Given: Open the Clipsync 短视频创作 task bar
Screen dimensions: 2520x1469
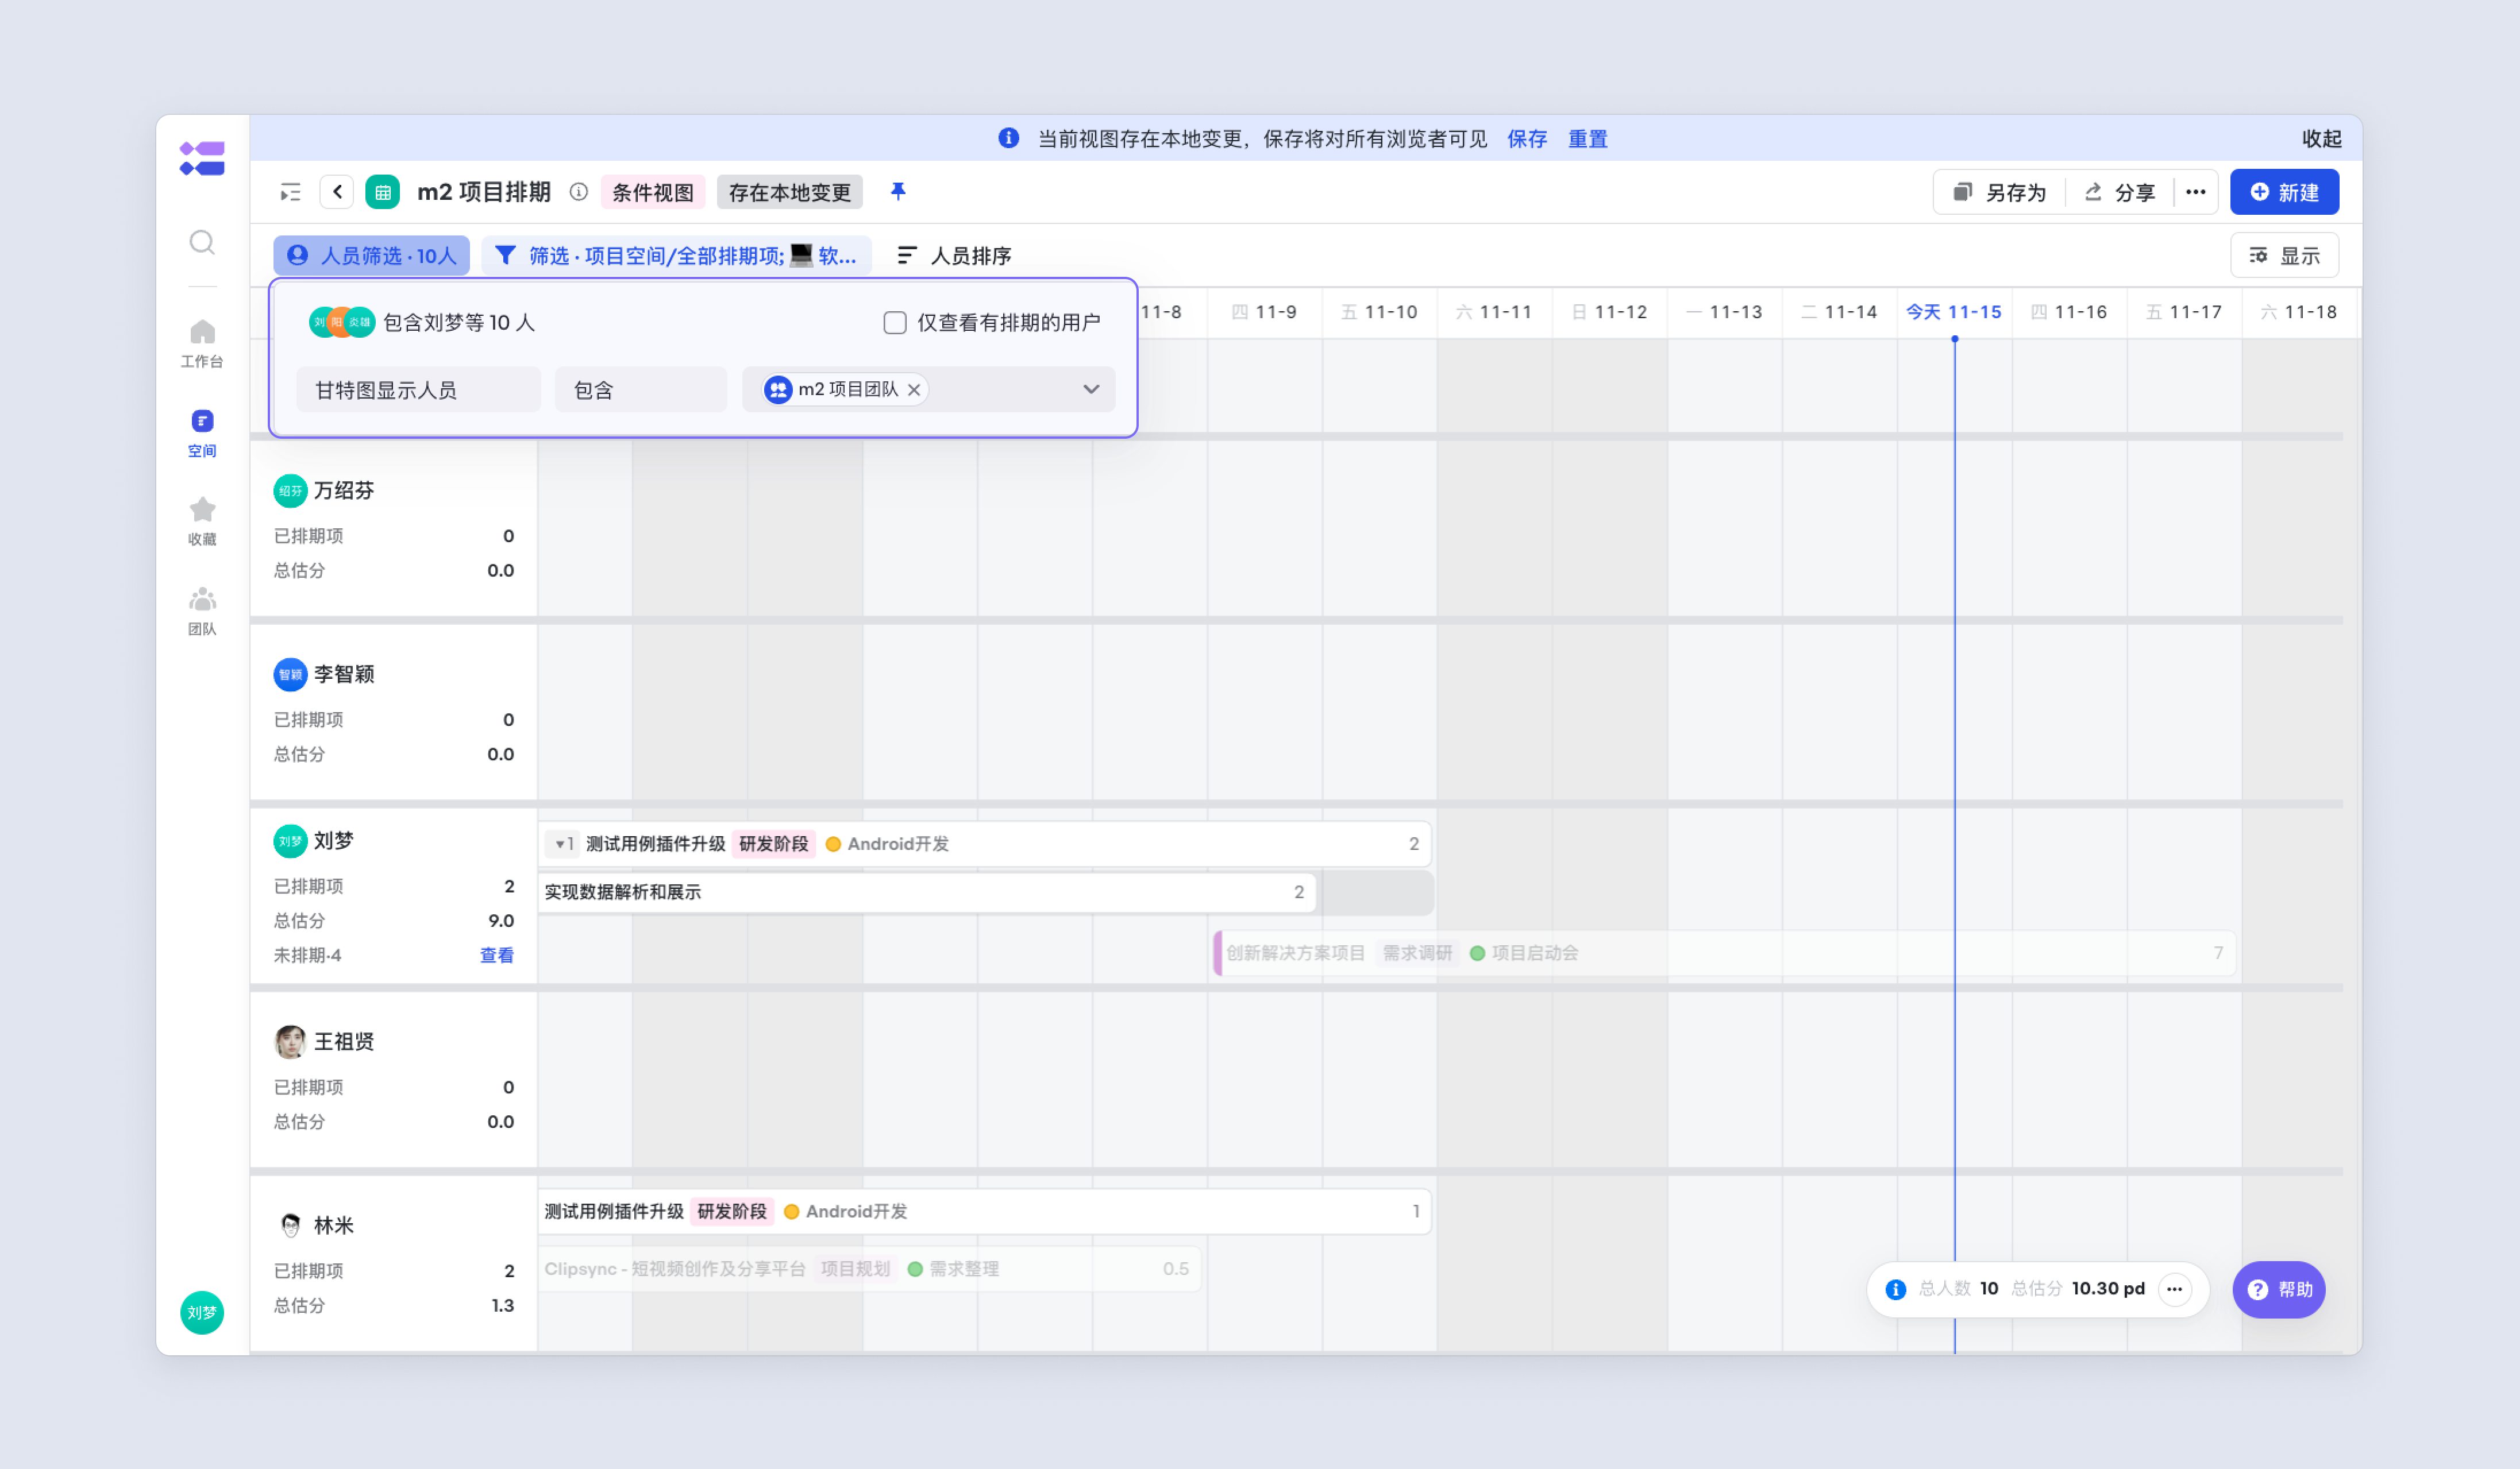Looking at the screenshot, I should tap(869, 1269).
